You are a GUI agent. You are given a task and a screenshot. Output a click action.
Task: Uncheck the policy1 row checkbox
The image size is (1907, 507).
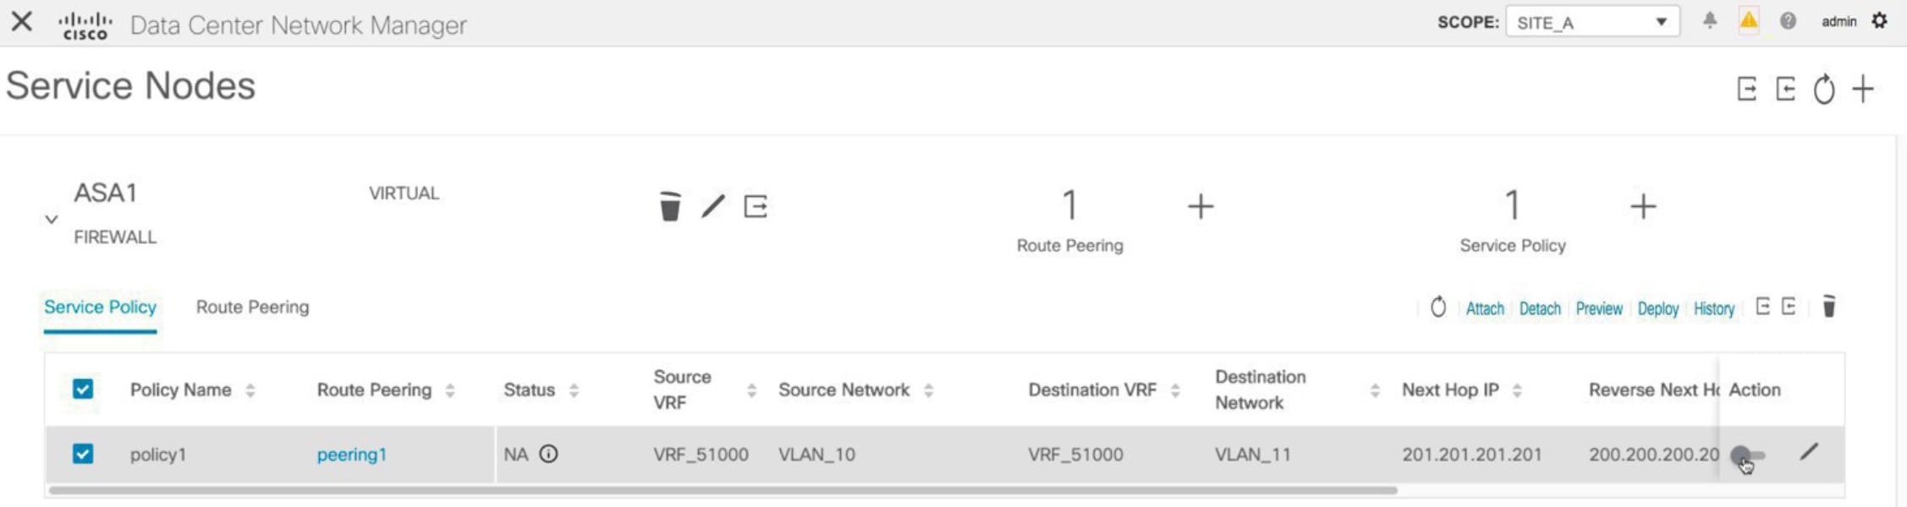click(x=83, y=455)
